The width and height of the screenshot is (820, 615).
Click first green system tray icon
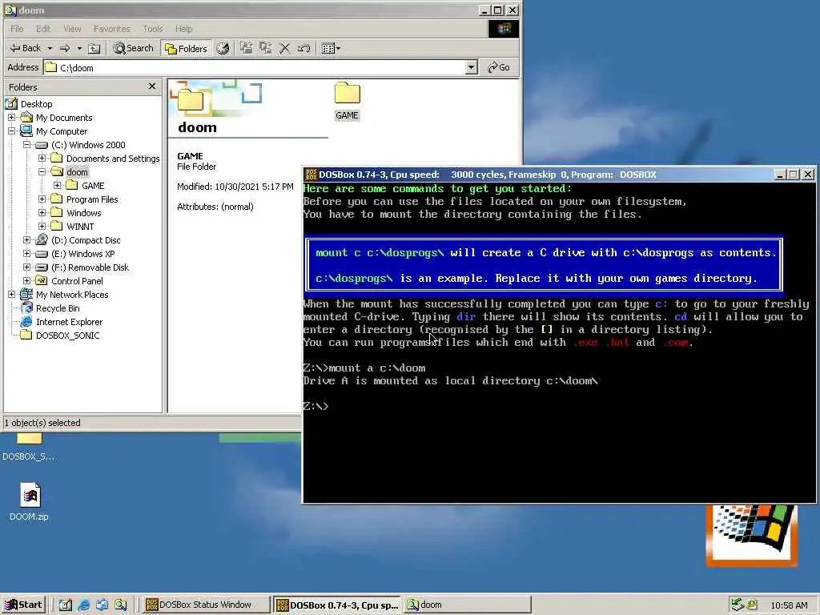(x=738, y=605)
